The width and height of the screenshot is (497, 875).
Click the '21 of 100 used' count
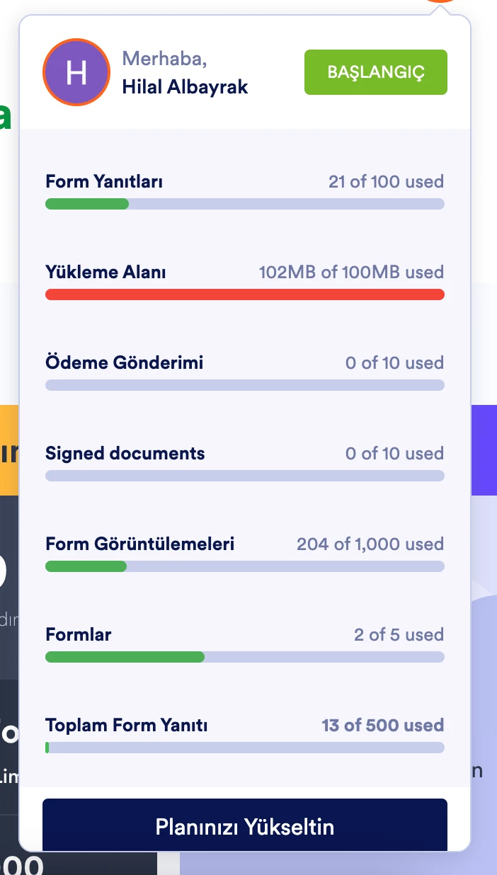pos(385,182)
